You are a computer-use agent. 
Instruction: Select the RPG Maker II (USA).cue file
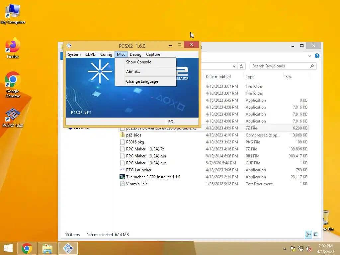(146, 163)
